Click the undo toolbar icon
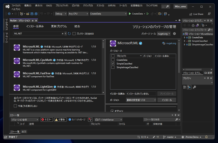The image size is (218, 143). (42, 14)
